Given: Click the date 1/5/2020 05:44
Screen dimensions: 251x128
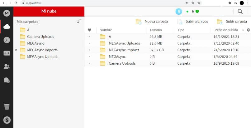Looking at the screenshot, I should [x=225, y=57].
